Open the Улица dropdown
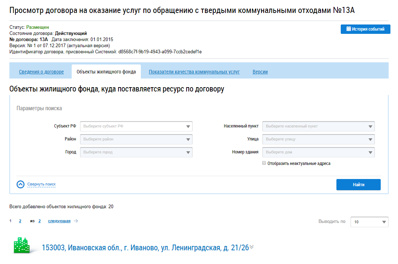This screenshot has height=264, width=398. point(318,139)
